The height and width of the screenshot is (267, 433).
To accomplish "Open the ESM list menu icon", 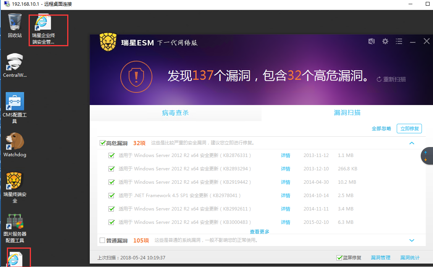I will [399, 41].
